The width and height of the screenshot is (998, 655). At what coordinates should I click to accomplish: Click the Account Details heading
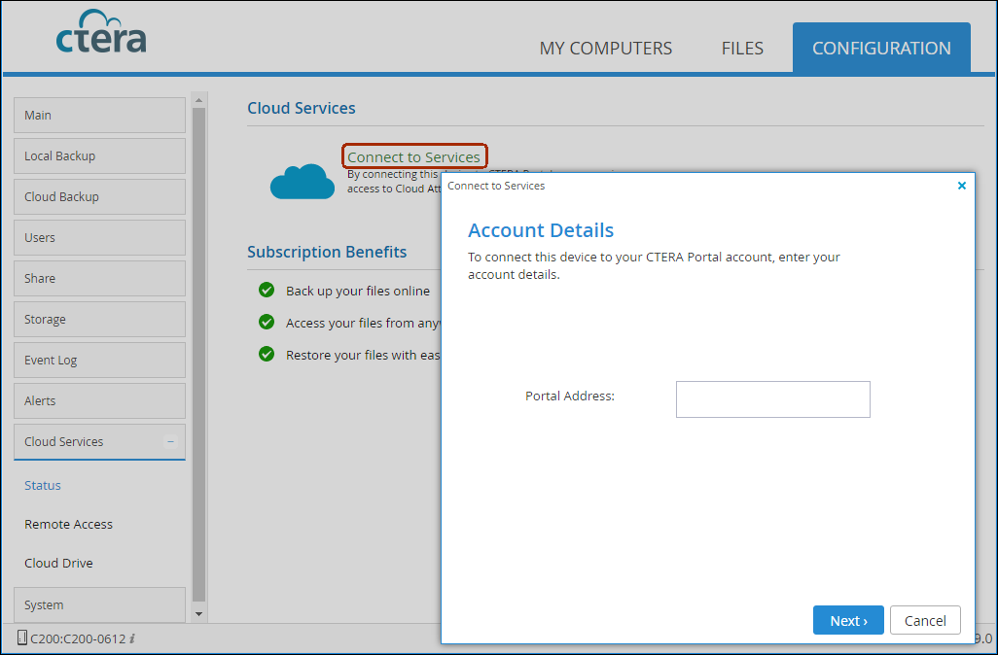541,230
